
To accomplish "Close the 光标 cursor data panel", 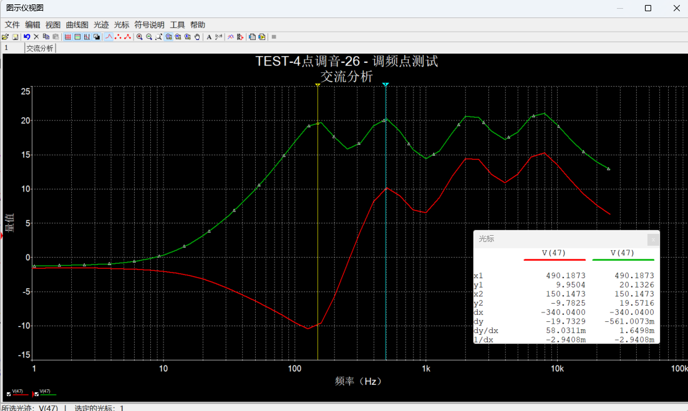I will point(653,239).
